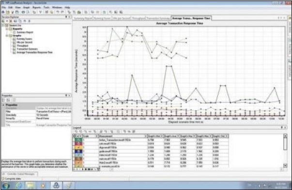The height and width of the screenshot is (190, 292).
Task: Toggle the dark blue guide row legend checkbox
Action: tap(78, 151)
